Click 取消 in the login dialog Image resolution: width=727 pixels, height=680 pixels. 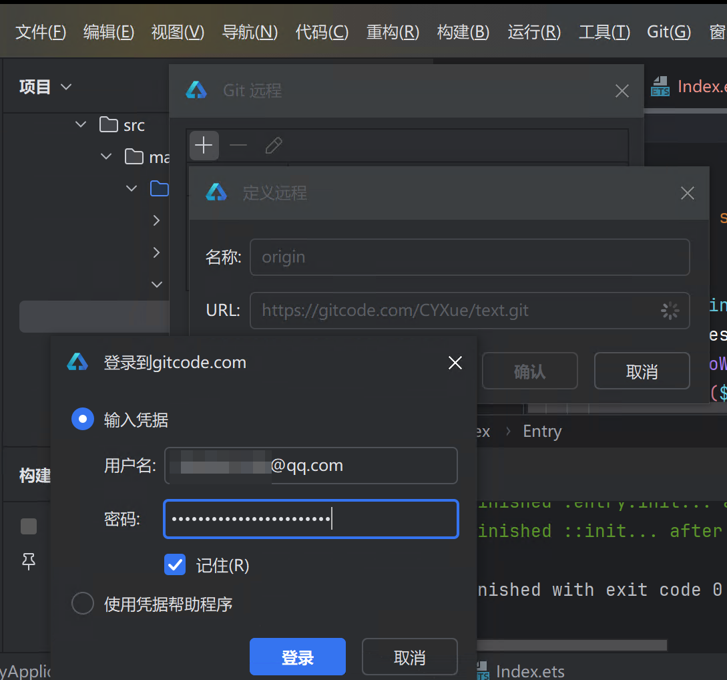410,657
